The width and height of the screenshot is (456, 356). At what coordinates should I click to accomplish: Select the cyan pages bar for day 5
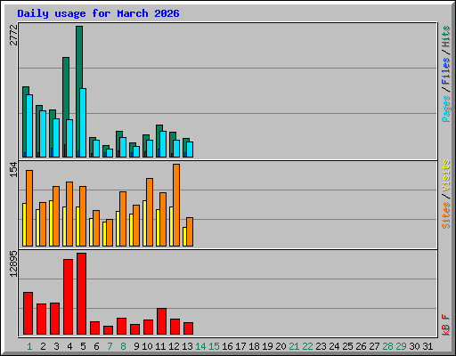click(83, 123)
